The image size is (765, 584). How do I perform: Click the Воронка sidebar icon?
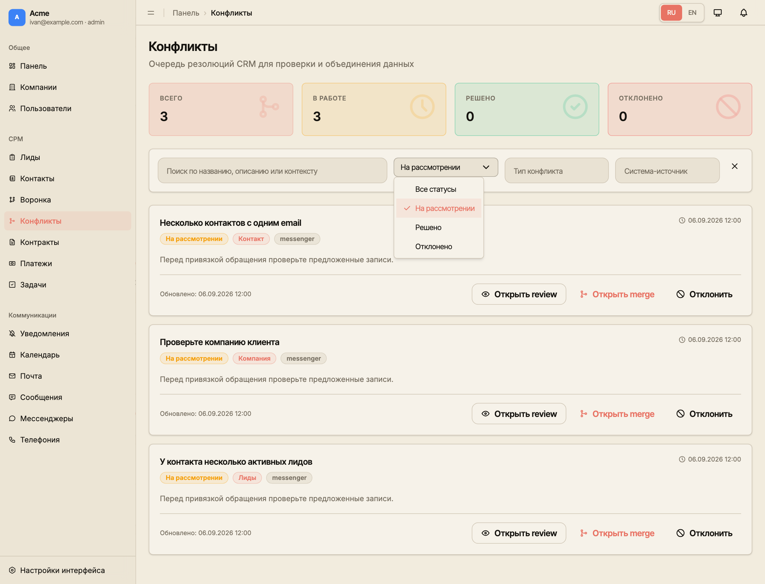click(12, 200)
